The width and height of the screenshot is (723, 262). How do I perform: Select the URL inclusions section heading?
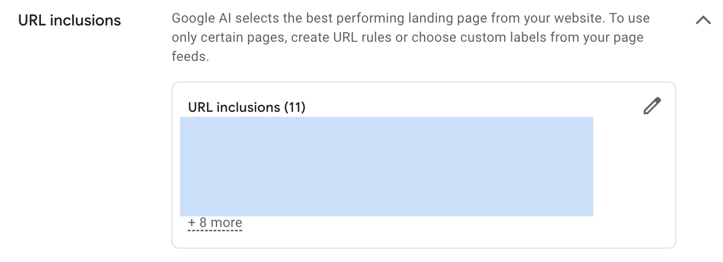pos(69,21)
